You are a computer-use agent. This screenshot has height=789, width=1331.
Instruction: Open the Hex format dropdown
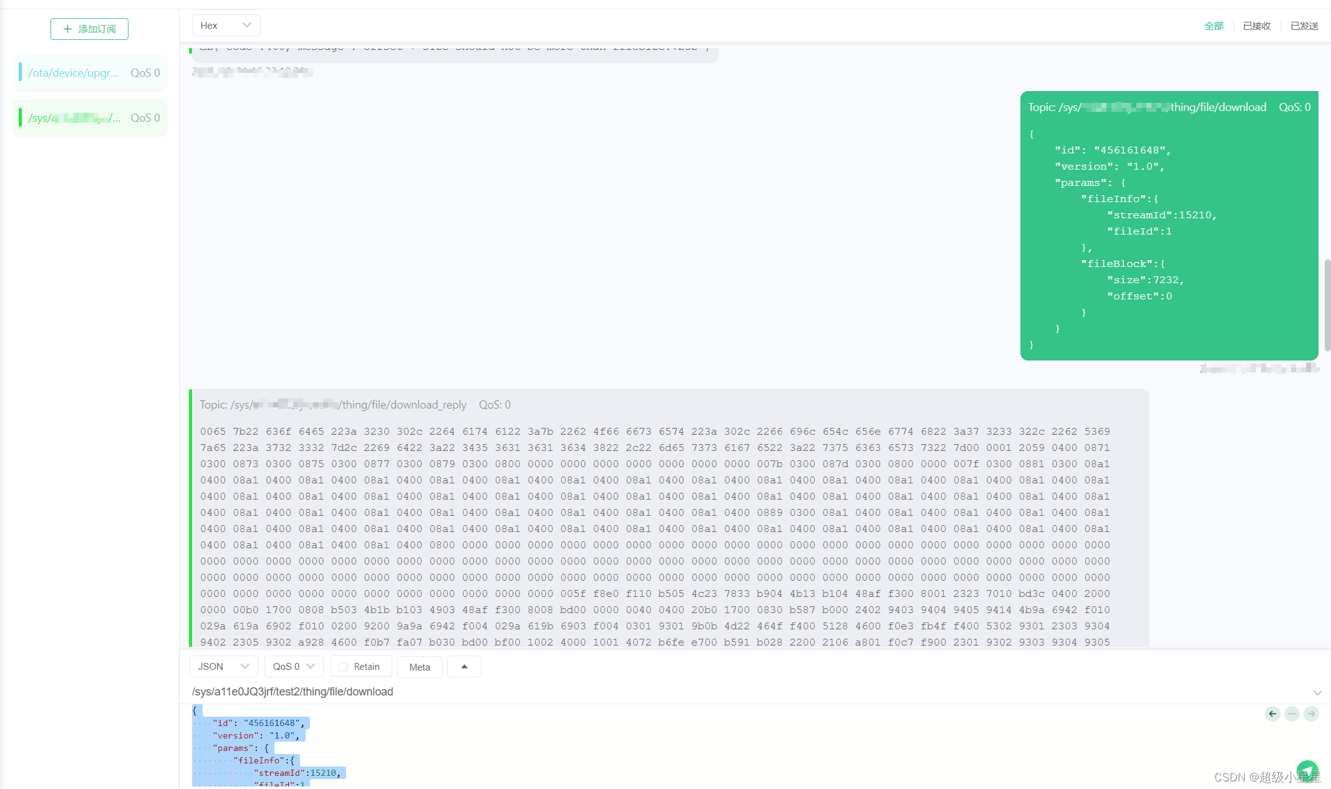[226, 26]
